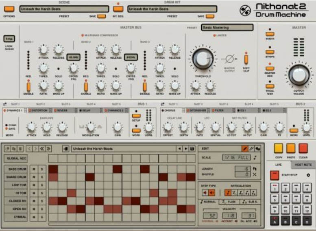Image resolution: width=316 pixels, height=231 pixels.
Task: Click Bus 1 swap arrows icon
Action: [5, 104]
